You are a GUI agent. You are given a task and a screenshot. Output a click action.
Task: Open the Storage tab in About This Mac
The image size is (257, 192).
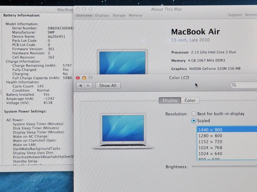tap(119, 15)
